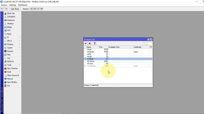Click Make Supout.rif in the sidebar
The width and height of the screenshot is (204, 114).
pos(12,75)
